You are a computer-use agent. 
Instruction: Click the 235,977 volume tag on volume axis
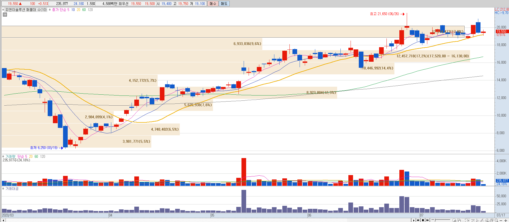tap(502, 181)
